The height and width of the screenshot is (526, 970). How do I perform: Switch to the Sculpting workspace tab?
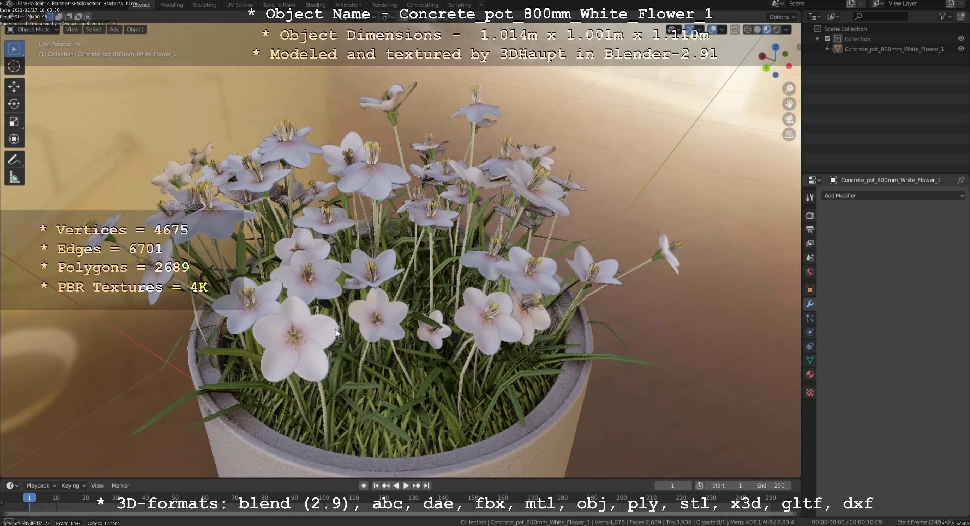pos(204,5)
